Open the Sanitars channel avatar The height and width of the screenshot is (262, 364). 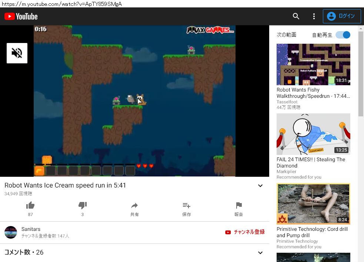tap(11, 232)
